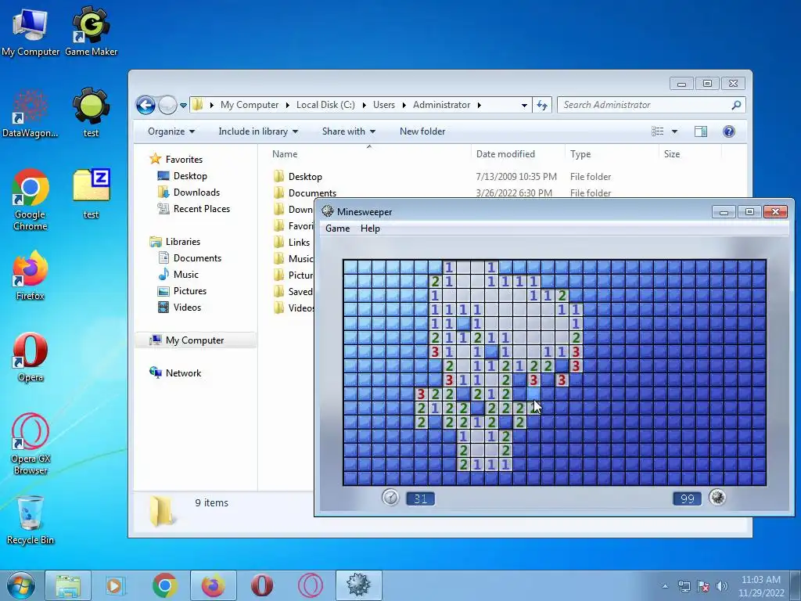
Task: Show hidden tray icons arrow
Action: 665,586
